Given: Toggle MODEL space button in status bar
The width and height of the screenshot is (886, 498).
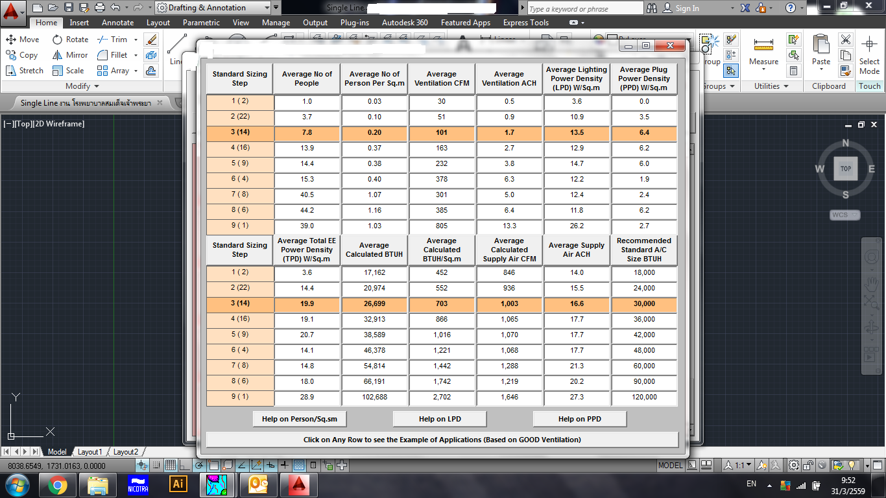Looking at the screenshot, I should [670, 465].
